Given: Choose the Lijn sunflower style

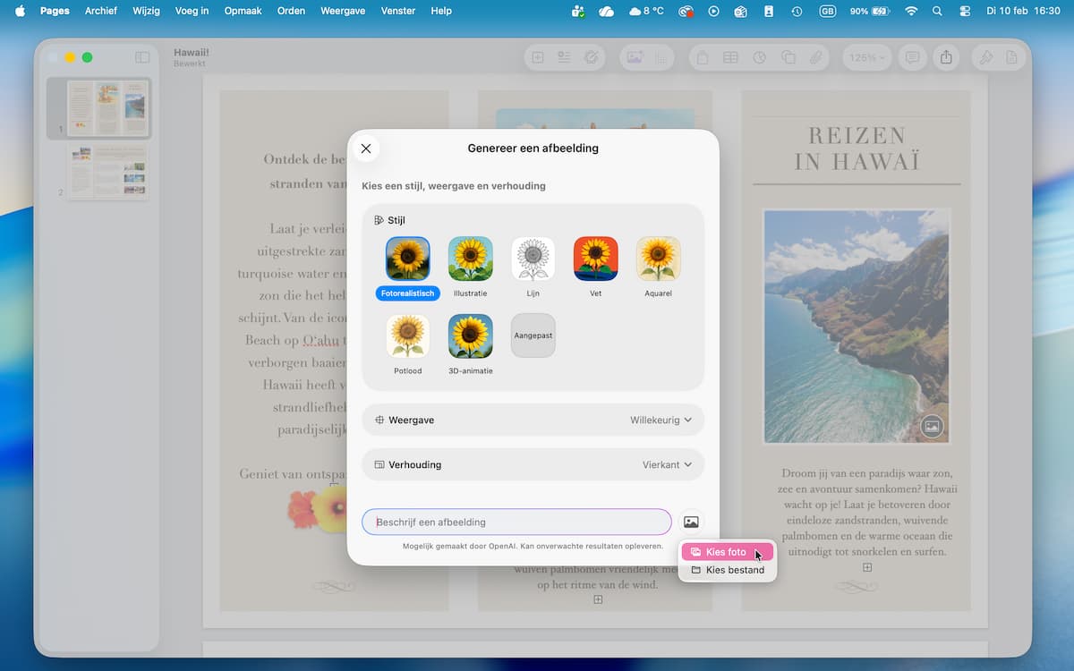Looking at the screenshot, I should tap(533, 259).
